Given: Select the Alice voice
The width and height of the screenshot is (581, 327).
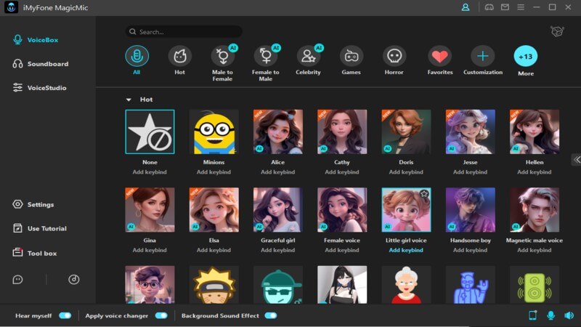Looking at the screenshot, I should [x=278, y=132].
